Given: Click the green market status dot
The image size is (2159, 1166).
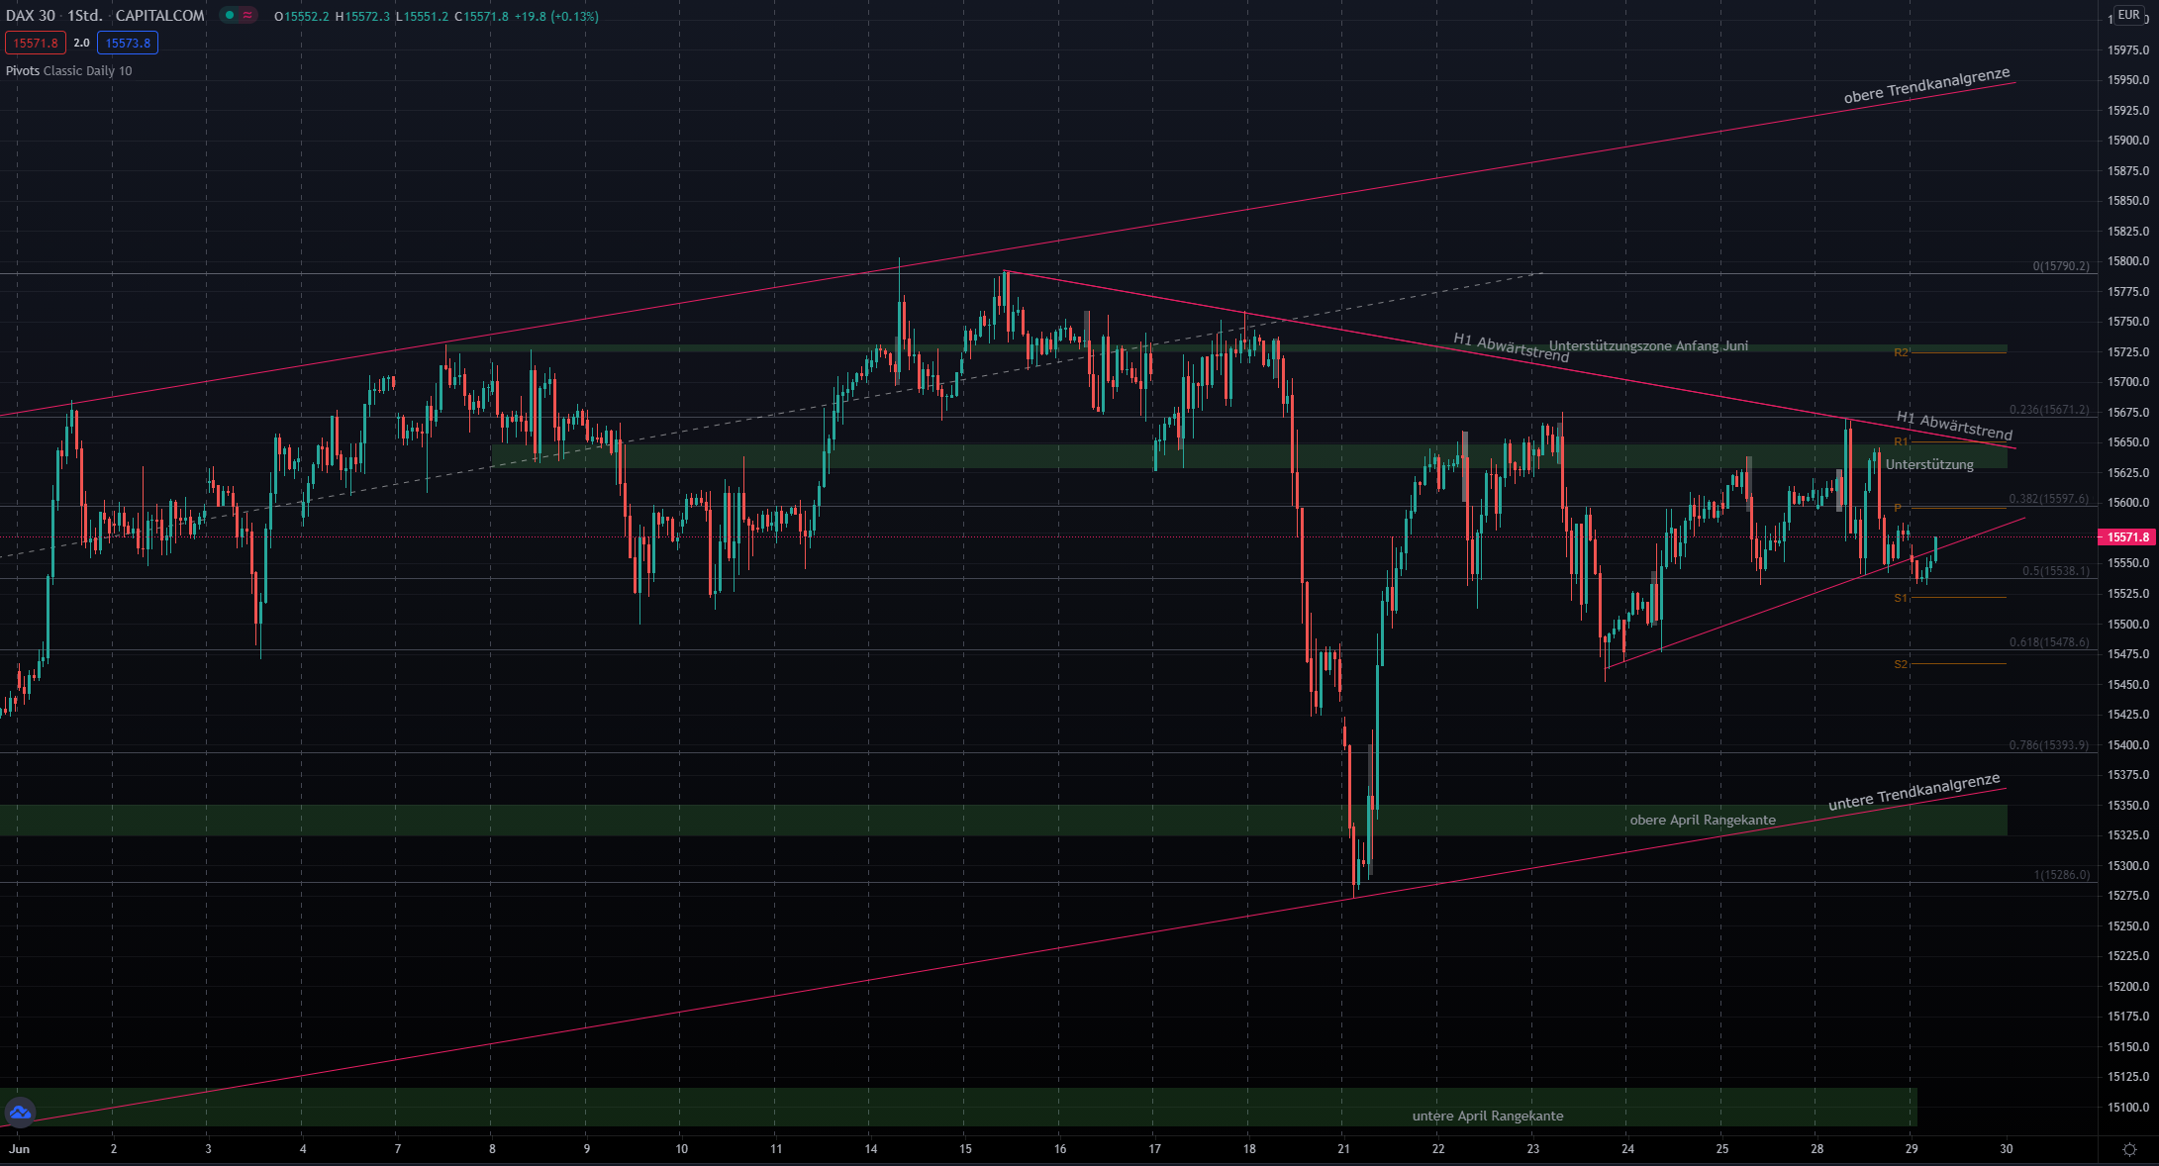Looking at the screenshot, I should coord(230,15).
